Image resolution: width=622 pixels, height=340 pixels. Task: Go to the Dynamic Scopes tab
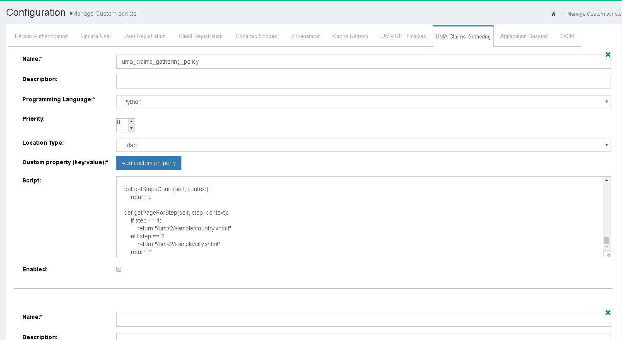(x=256, y=36)
